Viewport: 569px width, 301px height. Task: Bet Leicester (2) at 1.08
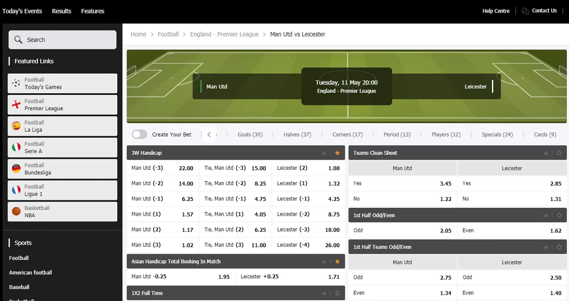pyautogui.click(x=308, y=168)
